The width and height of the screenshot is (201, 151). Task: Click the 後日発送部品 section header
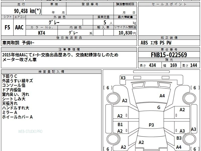69,38
